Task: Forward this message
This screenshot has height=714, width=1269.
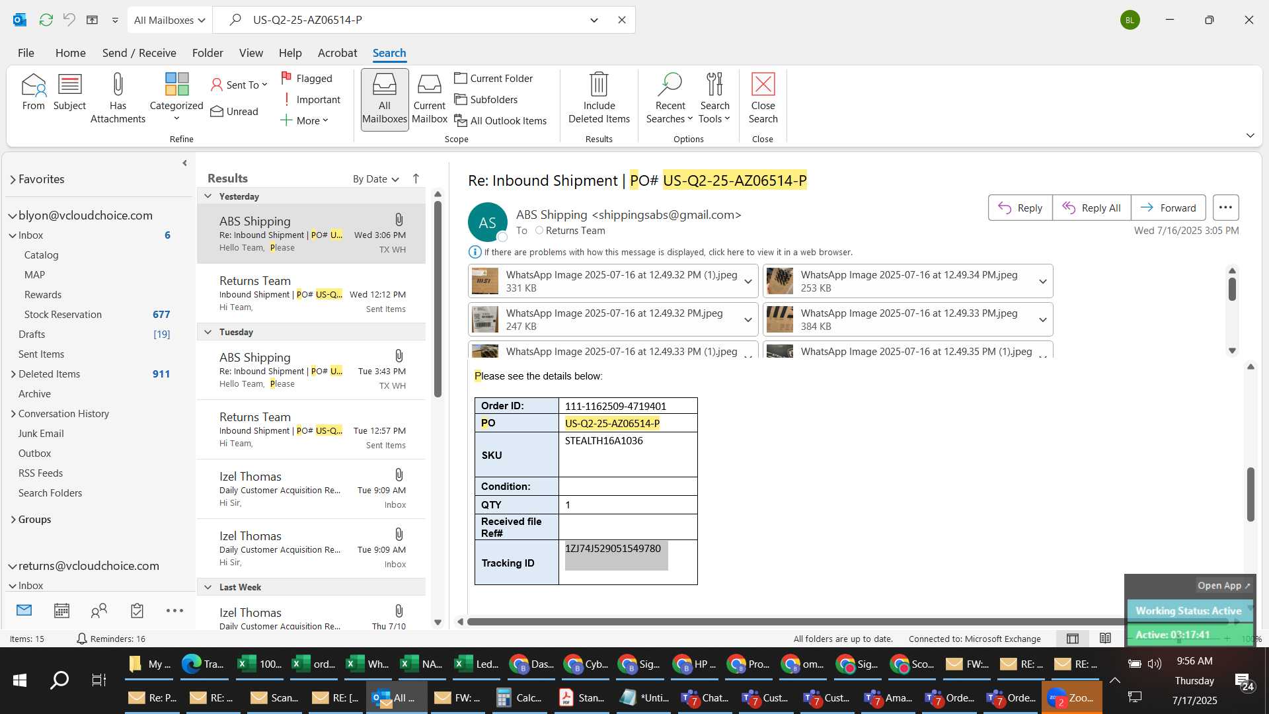Action: click(x=1169, y=208)
